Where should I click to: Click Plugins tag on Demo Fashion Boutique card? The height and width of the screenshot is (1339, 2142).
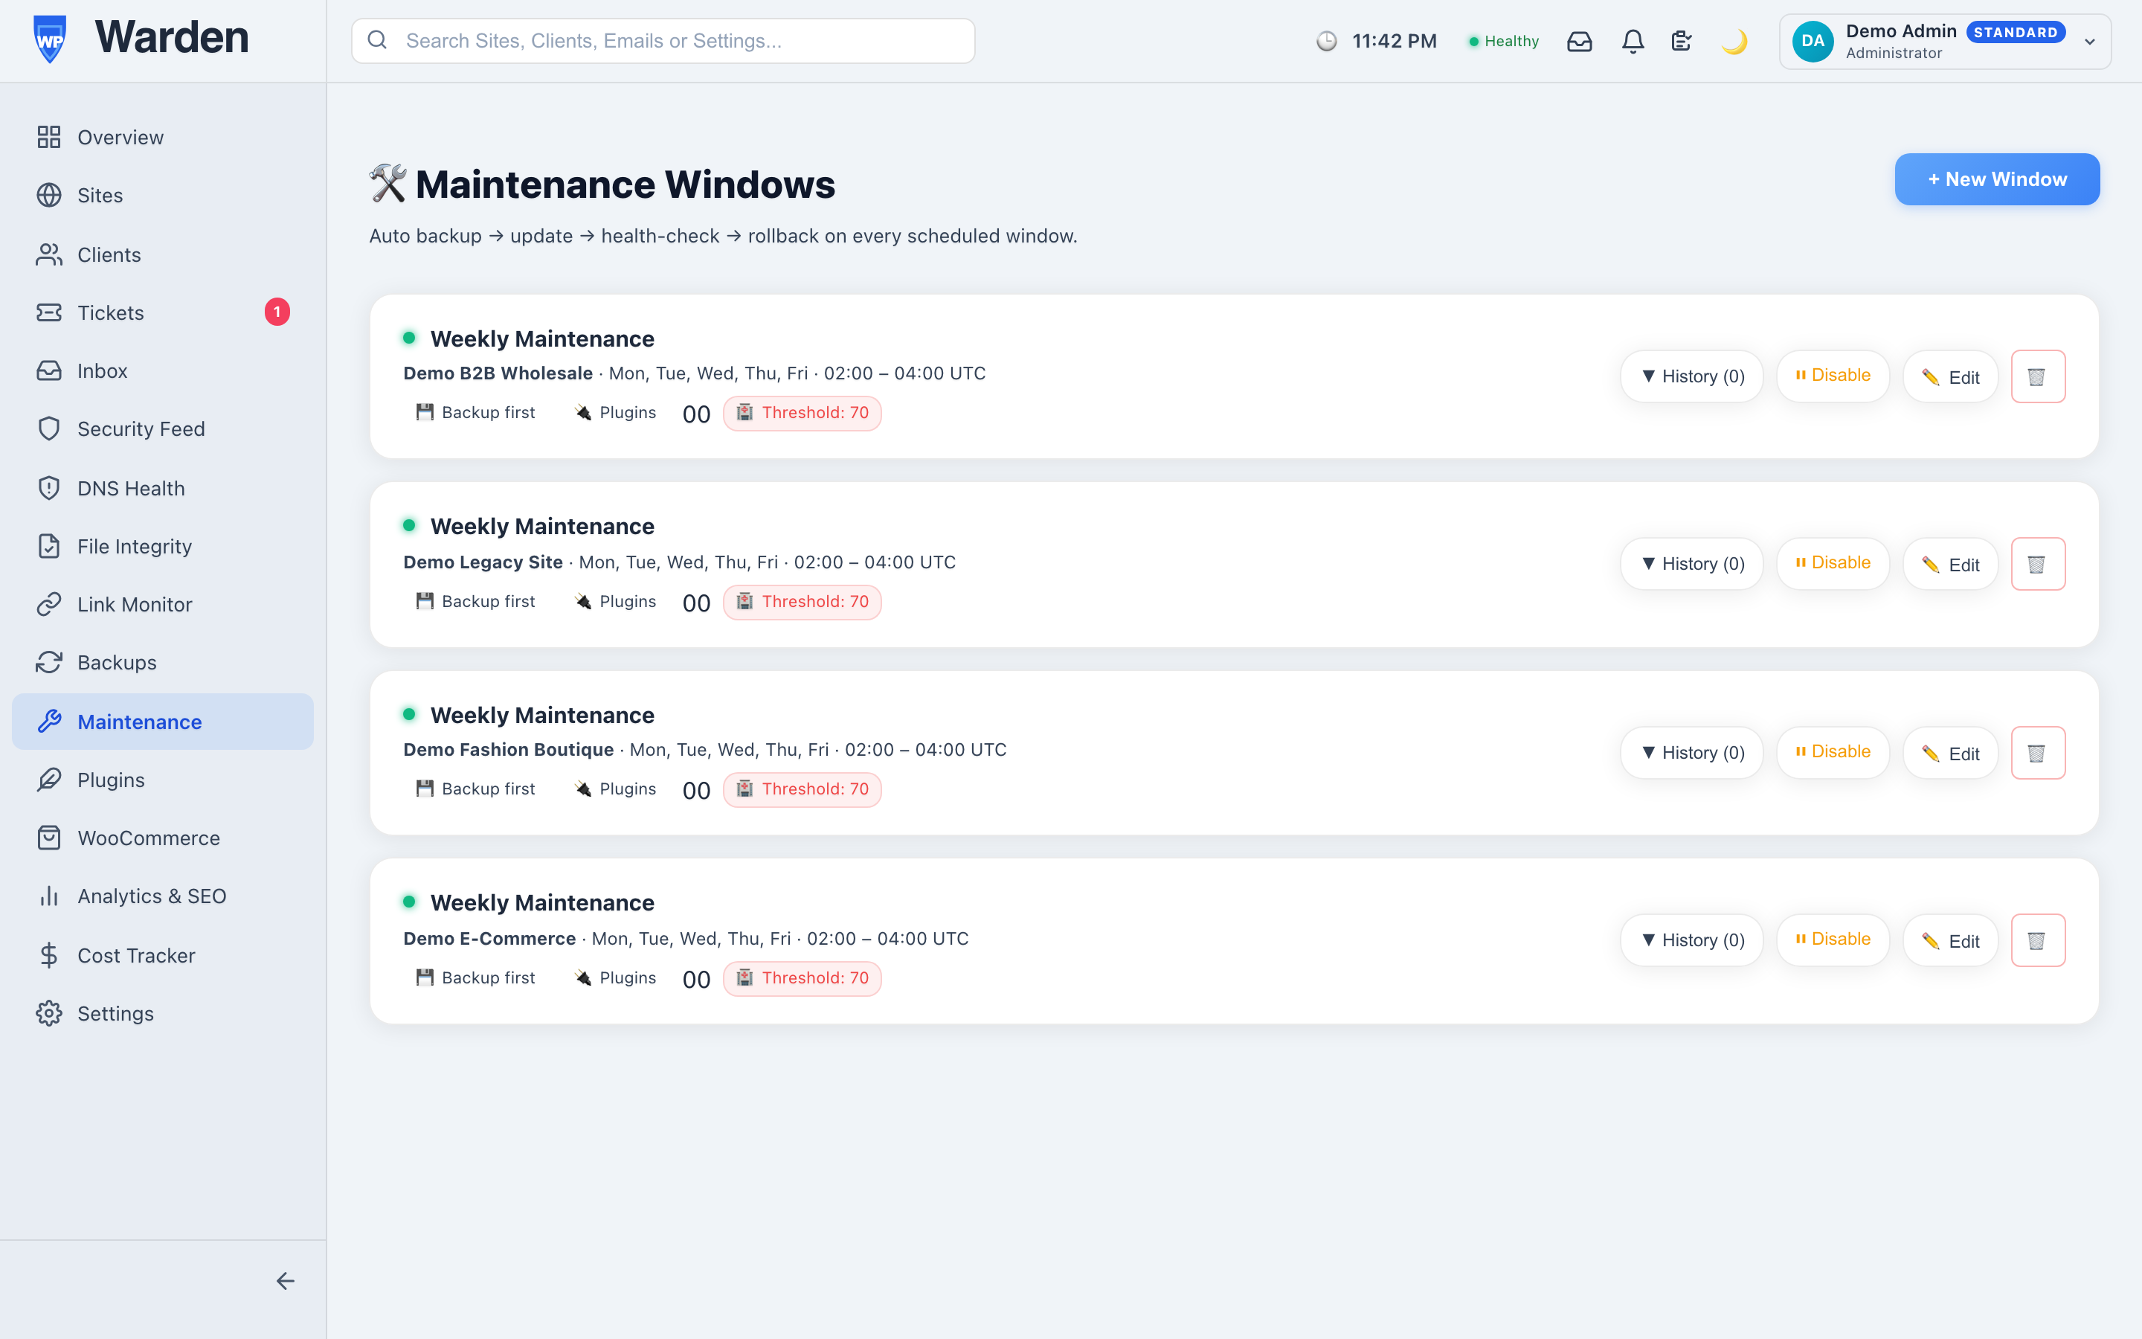coord(616,789)
